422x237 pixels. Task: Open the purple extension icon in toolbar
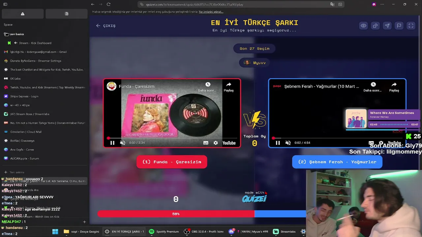pyautogui.click(x=374, y=4)
